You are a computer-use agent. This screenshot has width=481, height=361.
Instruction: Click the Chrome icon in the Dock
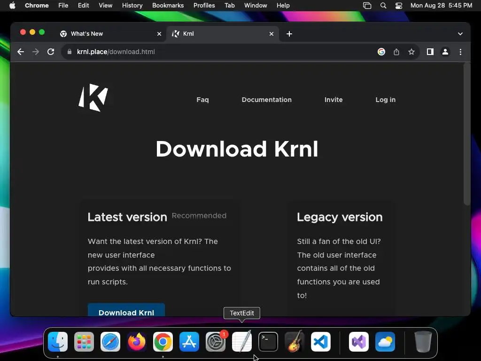click(x=163, y=342)
